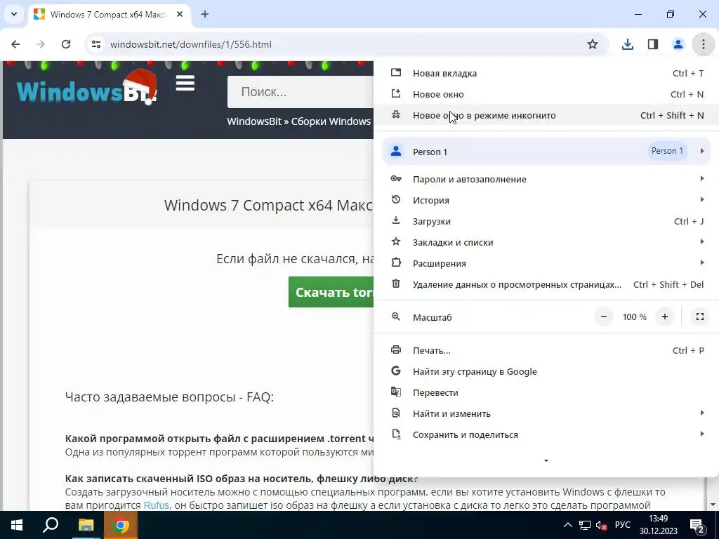719x539 pixels.
Task: Open Новое окно в режиме инкогнито
Action: pos(546,116)
